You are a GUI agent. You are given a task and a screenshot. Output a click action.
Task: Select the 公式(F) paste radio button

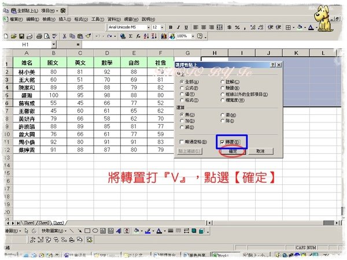[182, 88]
